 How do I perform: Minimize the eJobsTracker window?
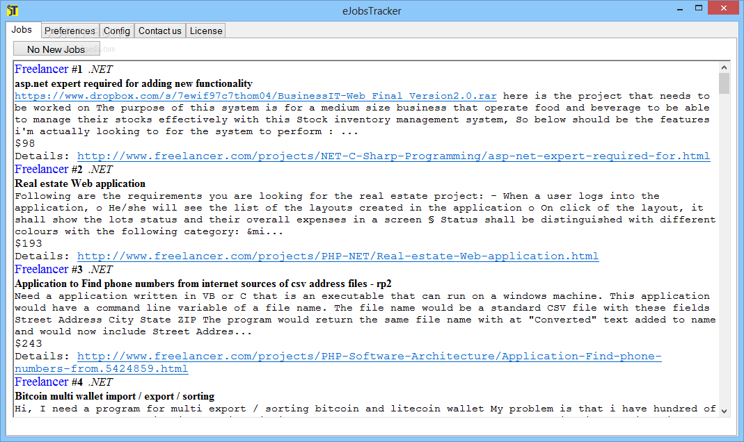pos(680,8)
